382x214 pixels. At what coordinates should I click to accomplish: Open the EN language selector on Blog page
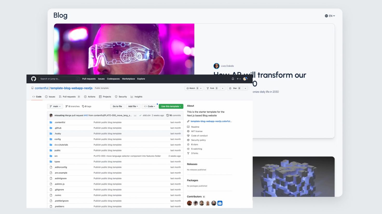click(x=330, y=16)
